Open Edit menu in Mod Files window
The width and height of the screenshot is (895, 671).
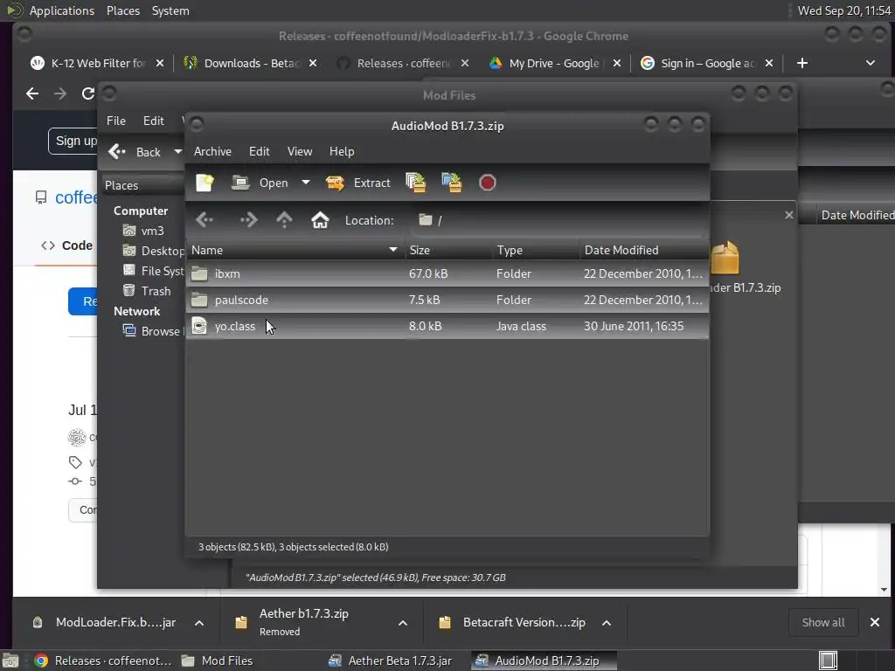tap(154, 121)
